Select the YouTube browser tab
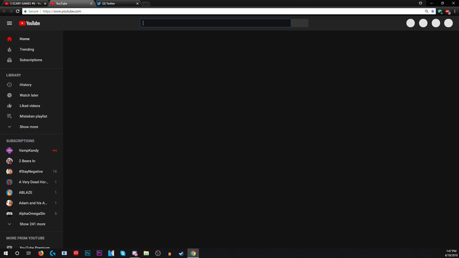Screen dimensions: 459x258 click(71, 3)
